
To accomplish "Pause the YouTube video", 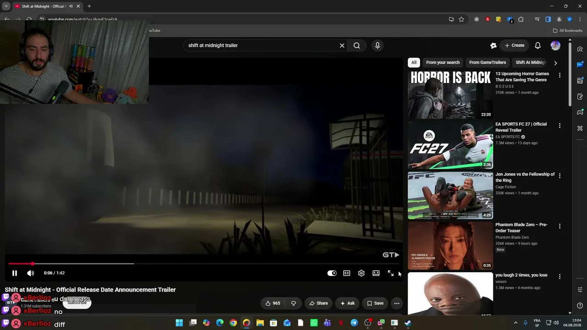I will coord(15,273).
